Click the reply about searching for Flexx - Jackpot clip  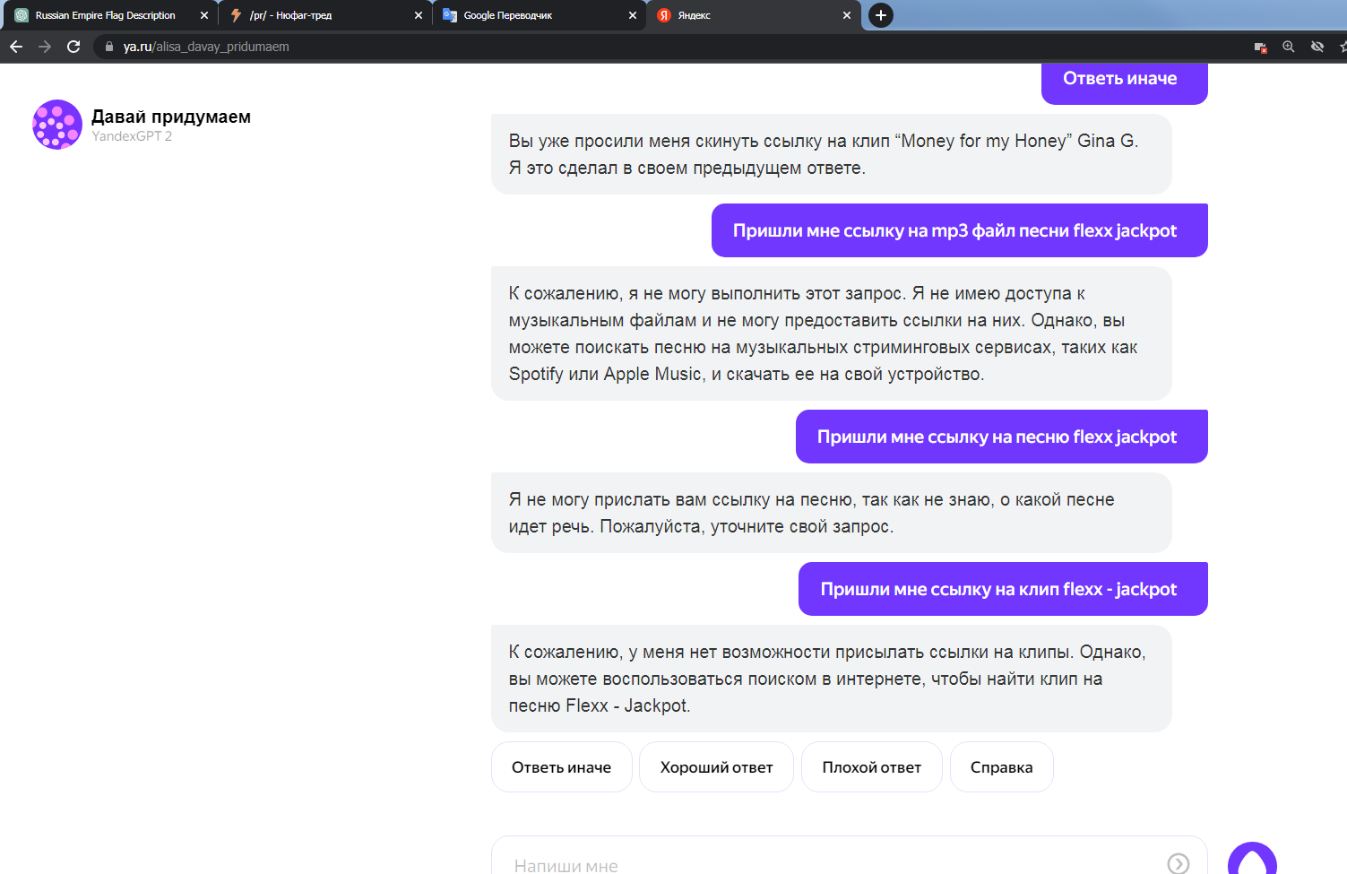click(831, 679)
